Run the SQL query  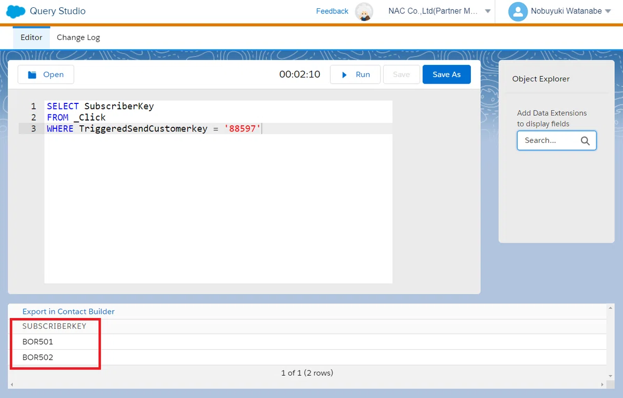click(355, 74)
